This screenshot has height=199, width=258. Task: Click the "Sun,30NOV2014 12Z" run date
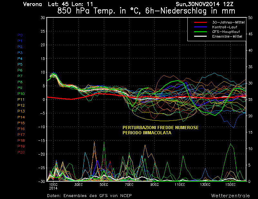pos(204,4)
